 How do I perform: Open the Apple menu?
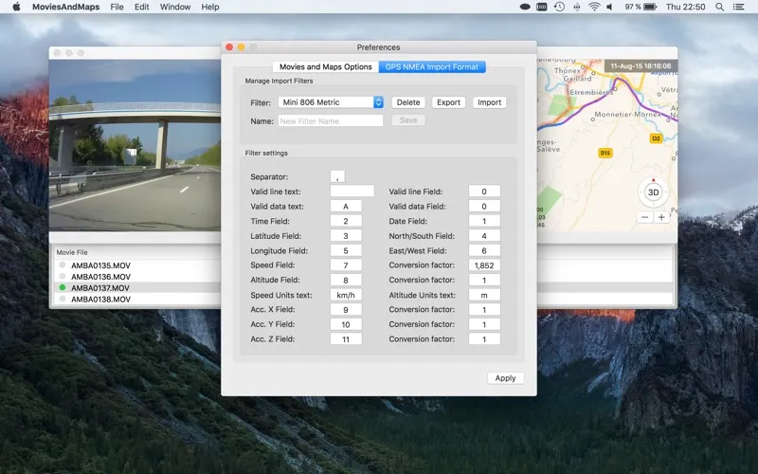click(x=16, y=7)
